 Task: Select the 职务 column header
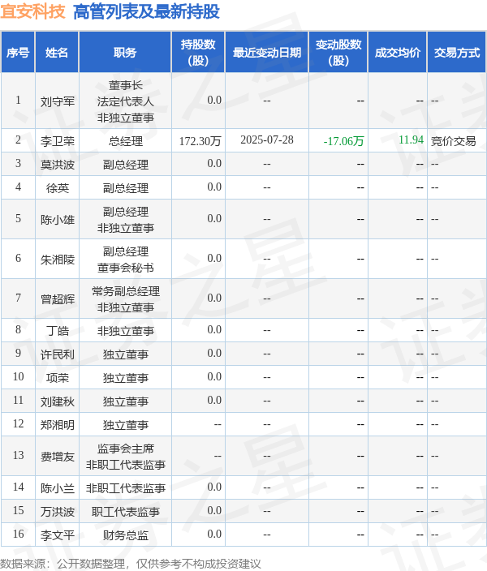point(125,53)
